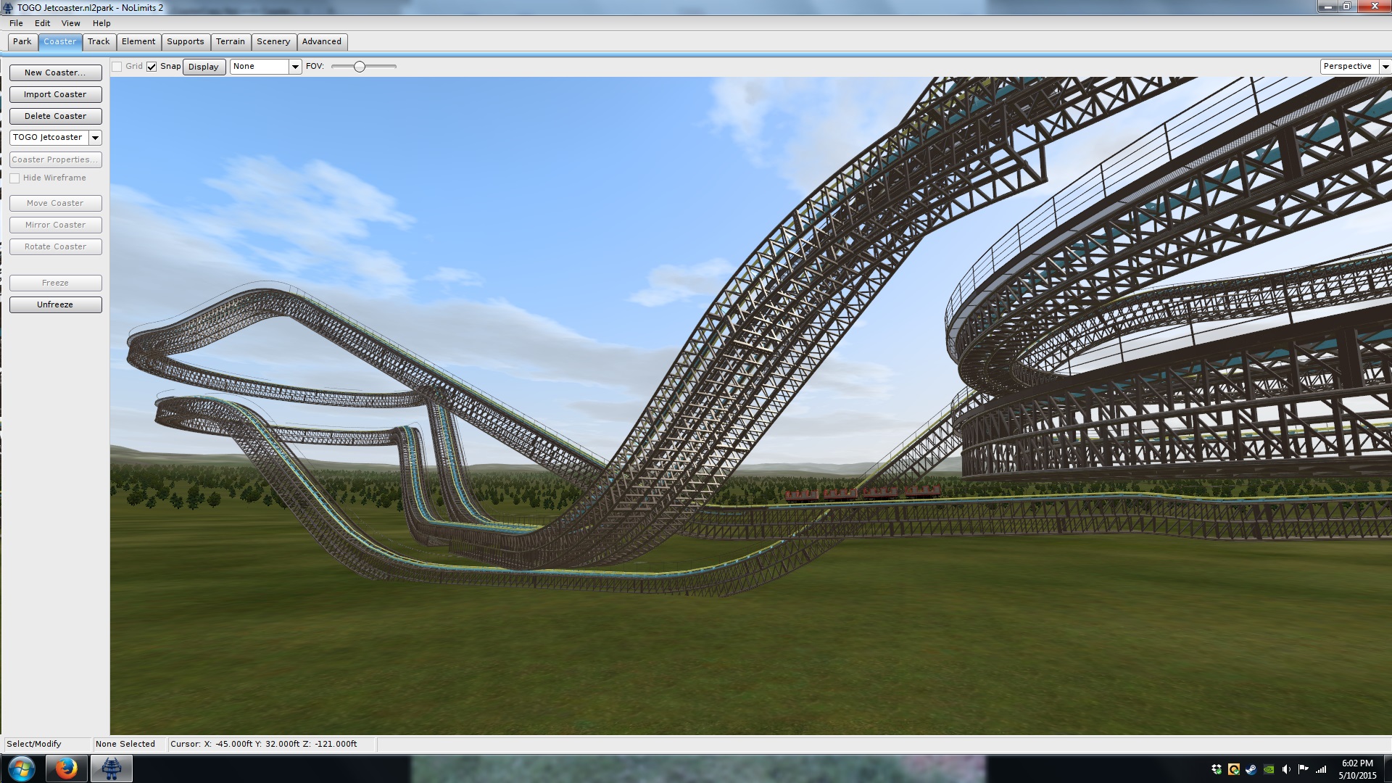Uncheck the Snap checkbox
The width and height of the screenshot is (1392, 783).
pos(152,67)
